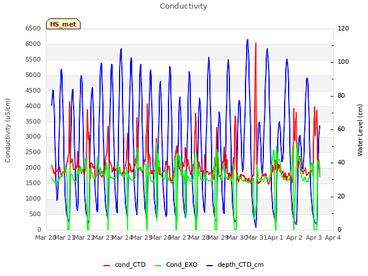
Task: Click the Water Level (cm) axis title
Action: 360,131
